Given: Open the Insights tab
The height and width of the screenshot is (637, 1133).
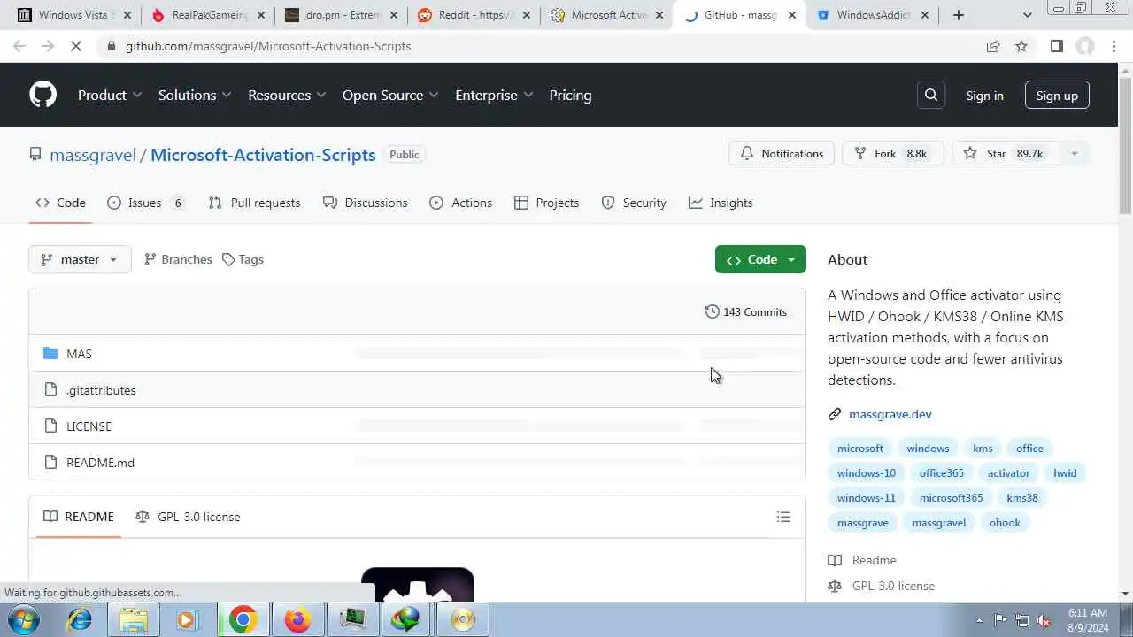Looking at the screenshot, I should coord(721,203).
